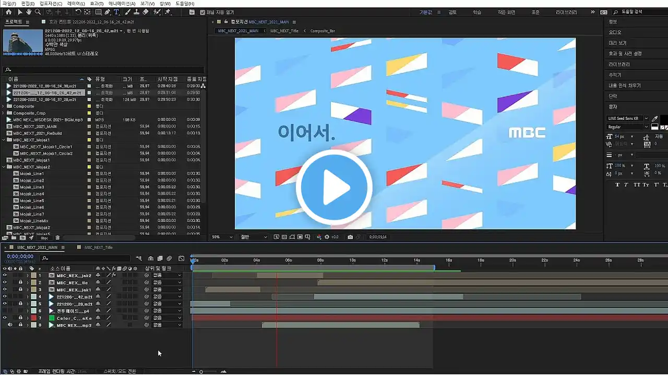Open the 파일(F) menu
The image size is (668, 375).
coord(9,4)
